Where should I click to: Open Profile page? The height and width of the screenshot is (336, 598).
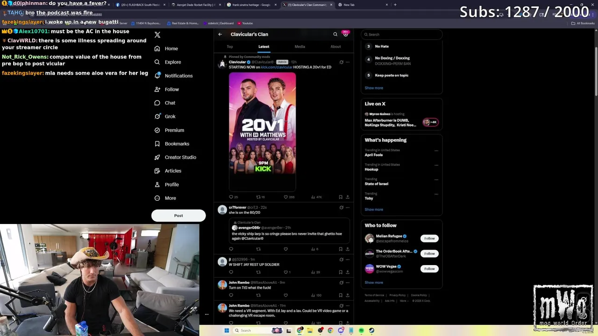click(x=166, y=184)
